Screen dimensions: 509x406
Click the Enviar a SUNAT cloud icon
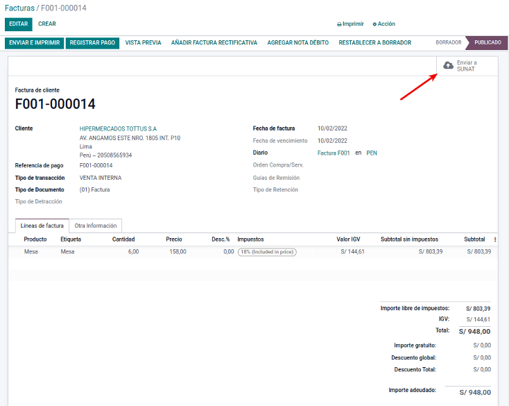point(449,65)
